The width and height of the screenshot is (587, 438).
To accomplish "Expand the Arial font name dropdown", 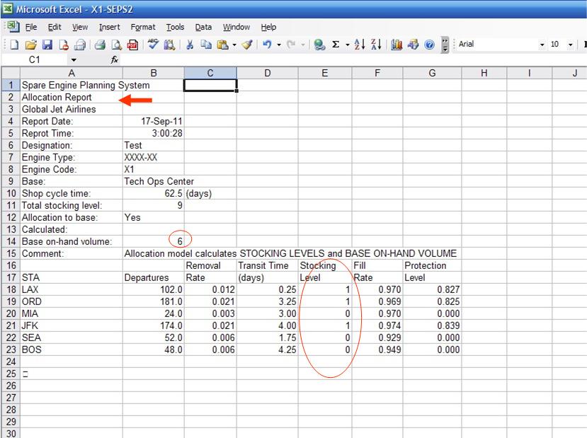I will click(x=542, y=45).
